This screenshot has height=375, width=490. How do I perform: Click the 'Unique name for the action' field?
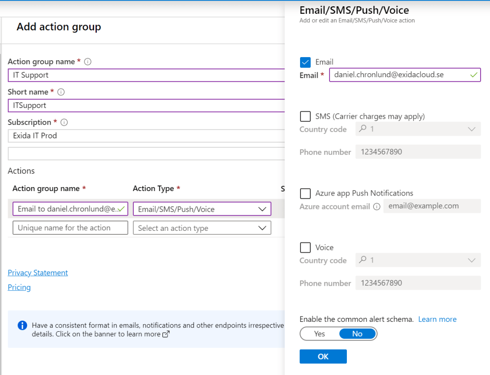(70, 228)
